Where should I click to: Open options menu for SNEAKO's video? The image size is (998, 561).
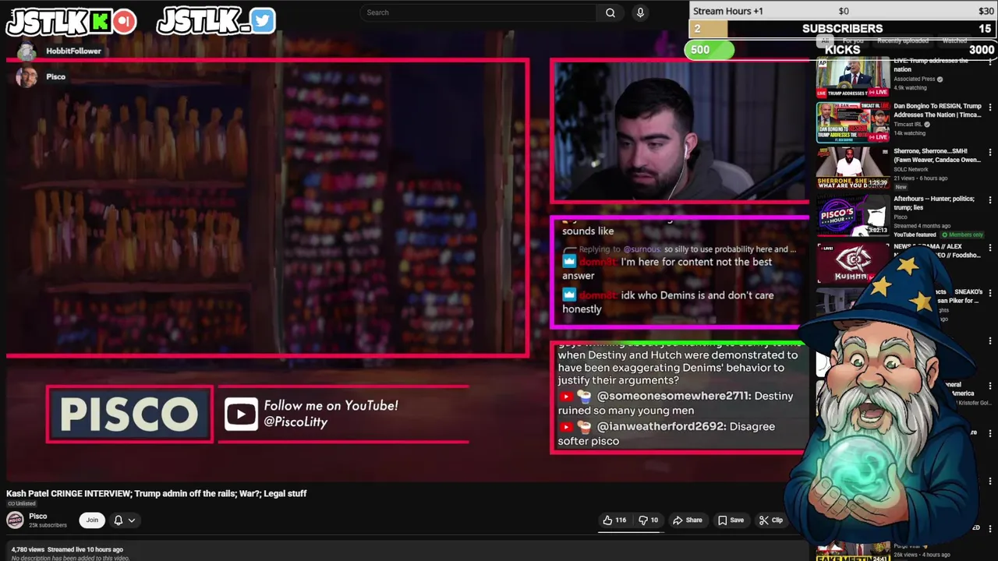pos(990,294)
